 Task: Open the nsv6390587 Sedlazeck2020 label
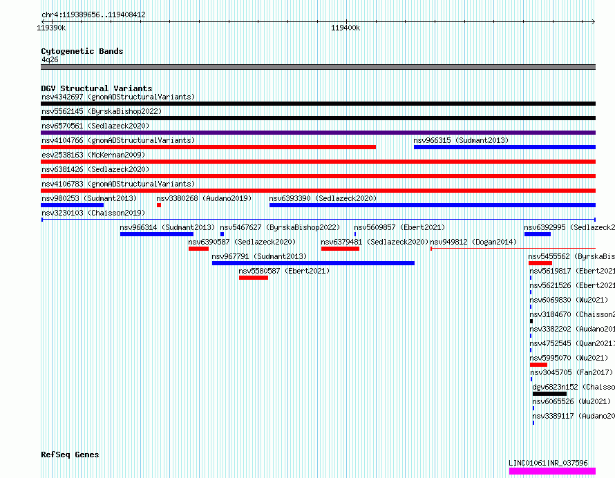tap(242, 242)
